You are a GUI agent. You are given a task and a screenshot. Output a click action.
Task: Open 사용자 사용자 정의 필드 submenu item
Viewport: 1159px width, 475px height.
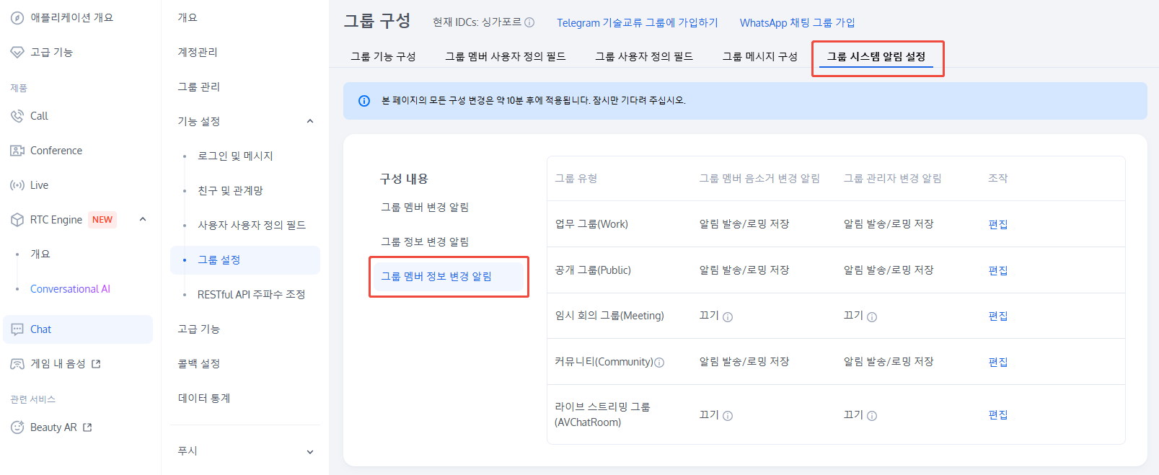(x=252, y=225)
